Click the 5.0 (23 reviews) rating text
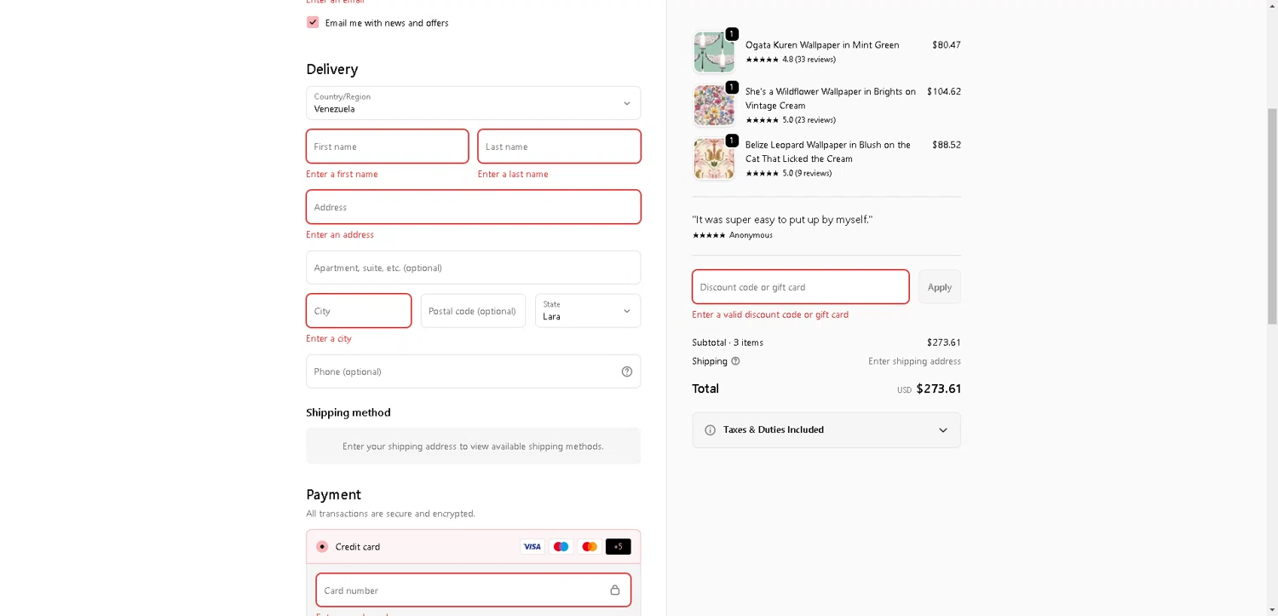The height and width of the screenshot is (616, 1278). coord(809,120)
